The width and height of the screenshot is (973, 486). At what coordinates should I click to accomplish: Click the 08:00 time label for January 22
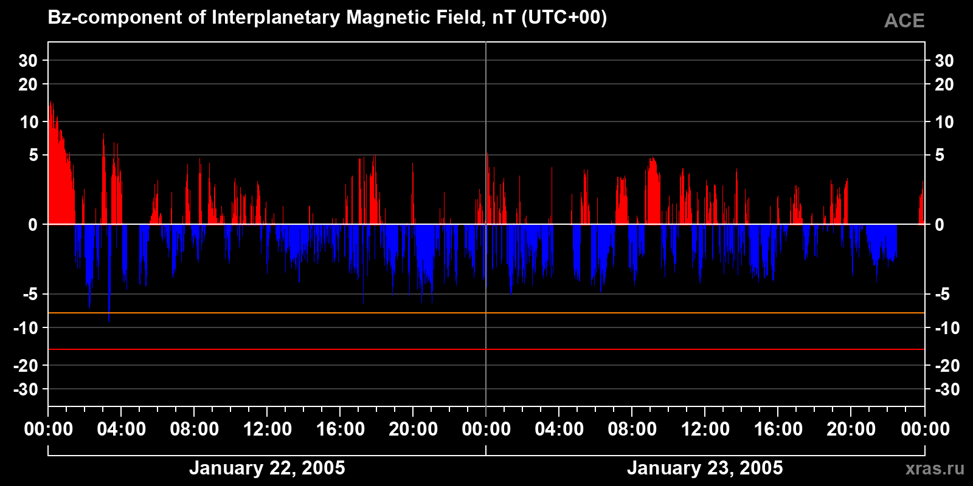pyautogui.click(x=195, y=430)
